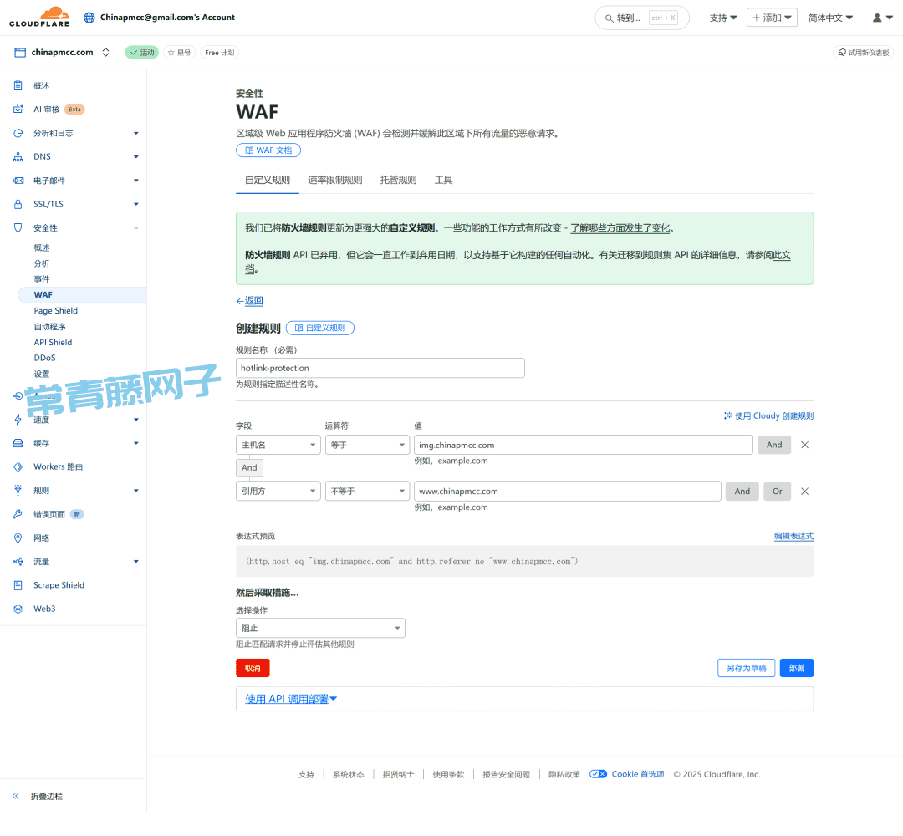
Task: Switch to the 速率限制规则 tab
Action: [x=335, y=181]
